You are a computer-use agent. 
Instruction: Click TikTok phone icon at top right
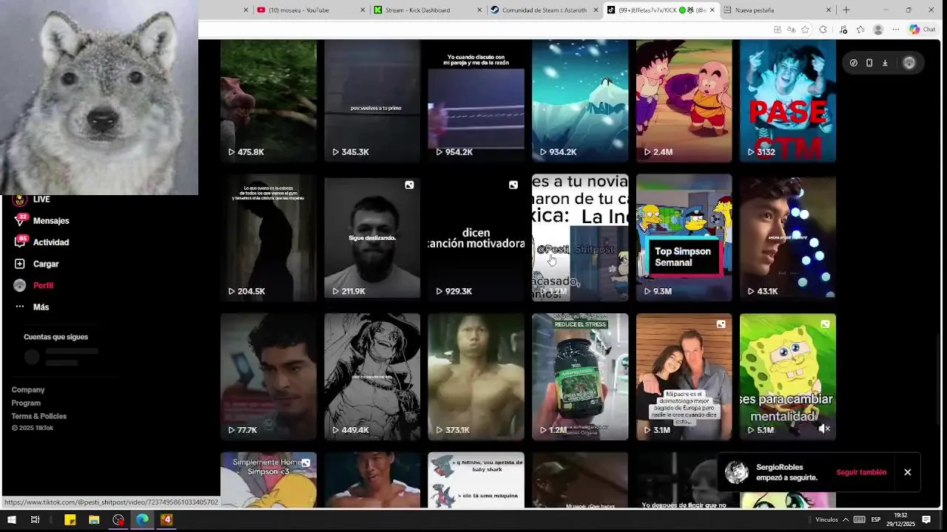[869, 63]
